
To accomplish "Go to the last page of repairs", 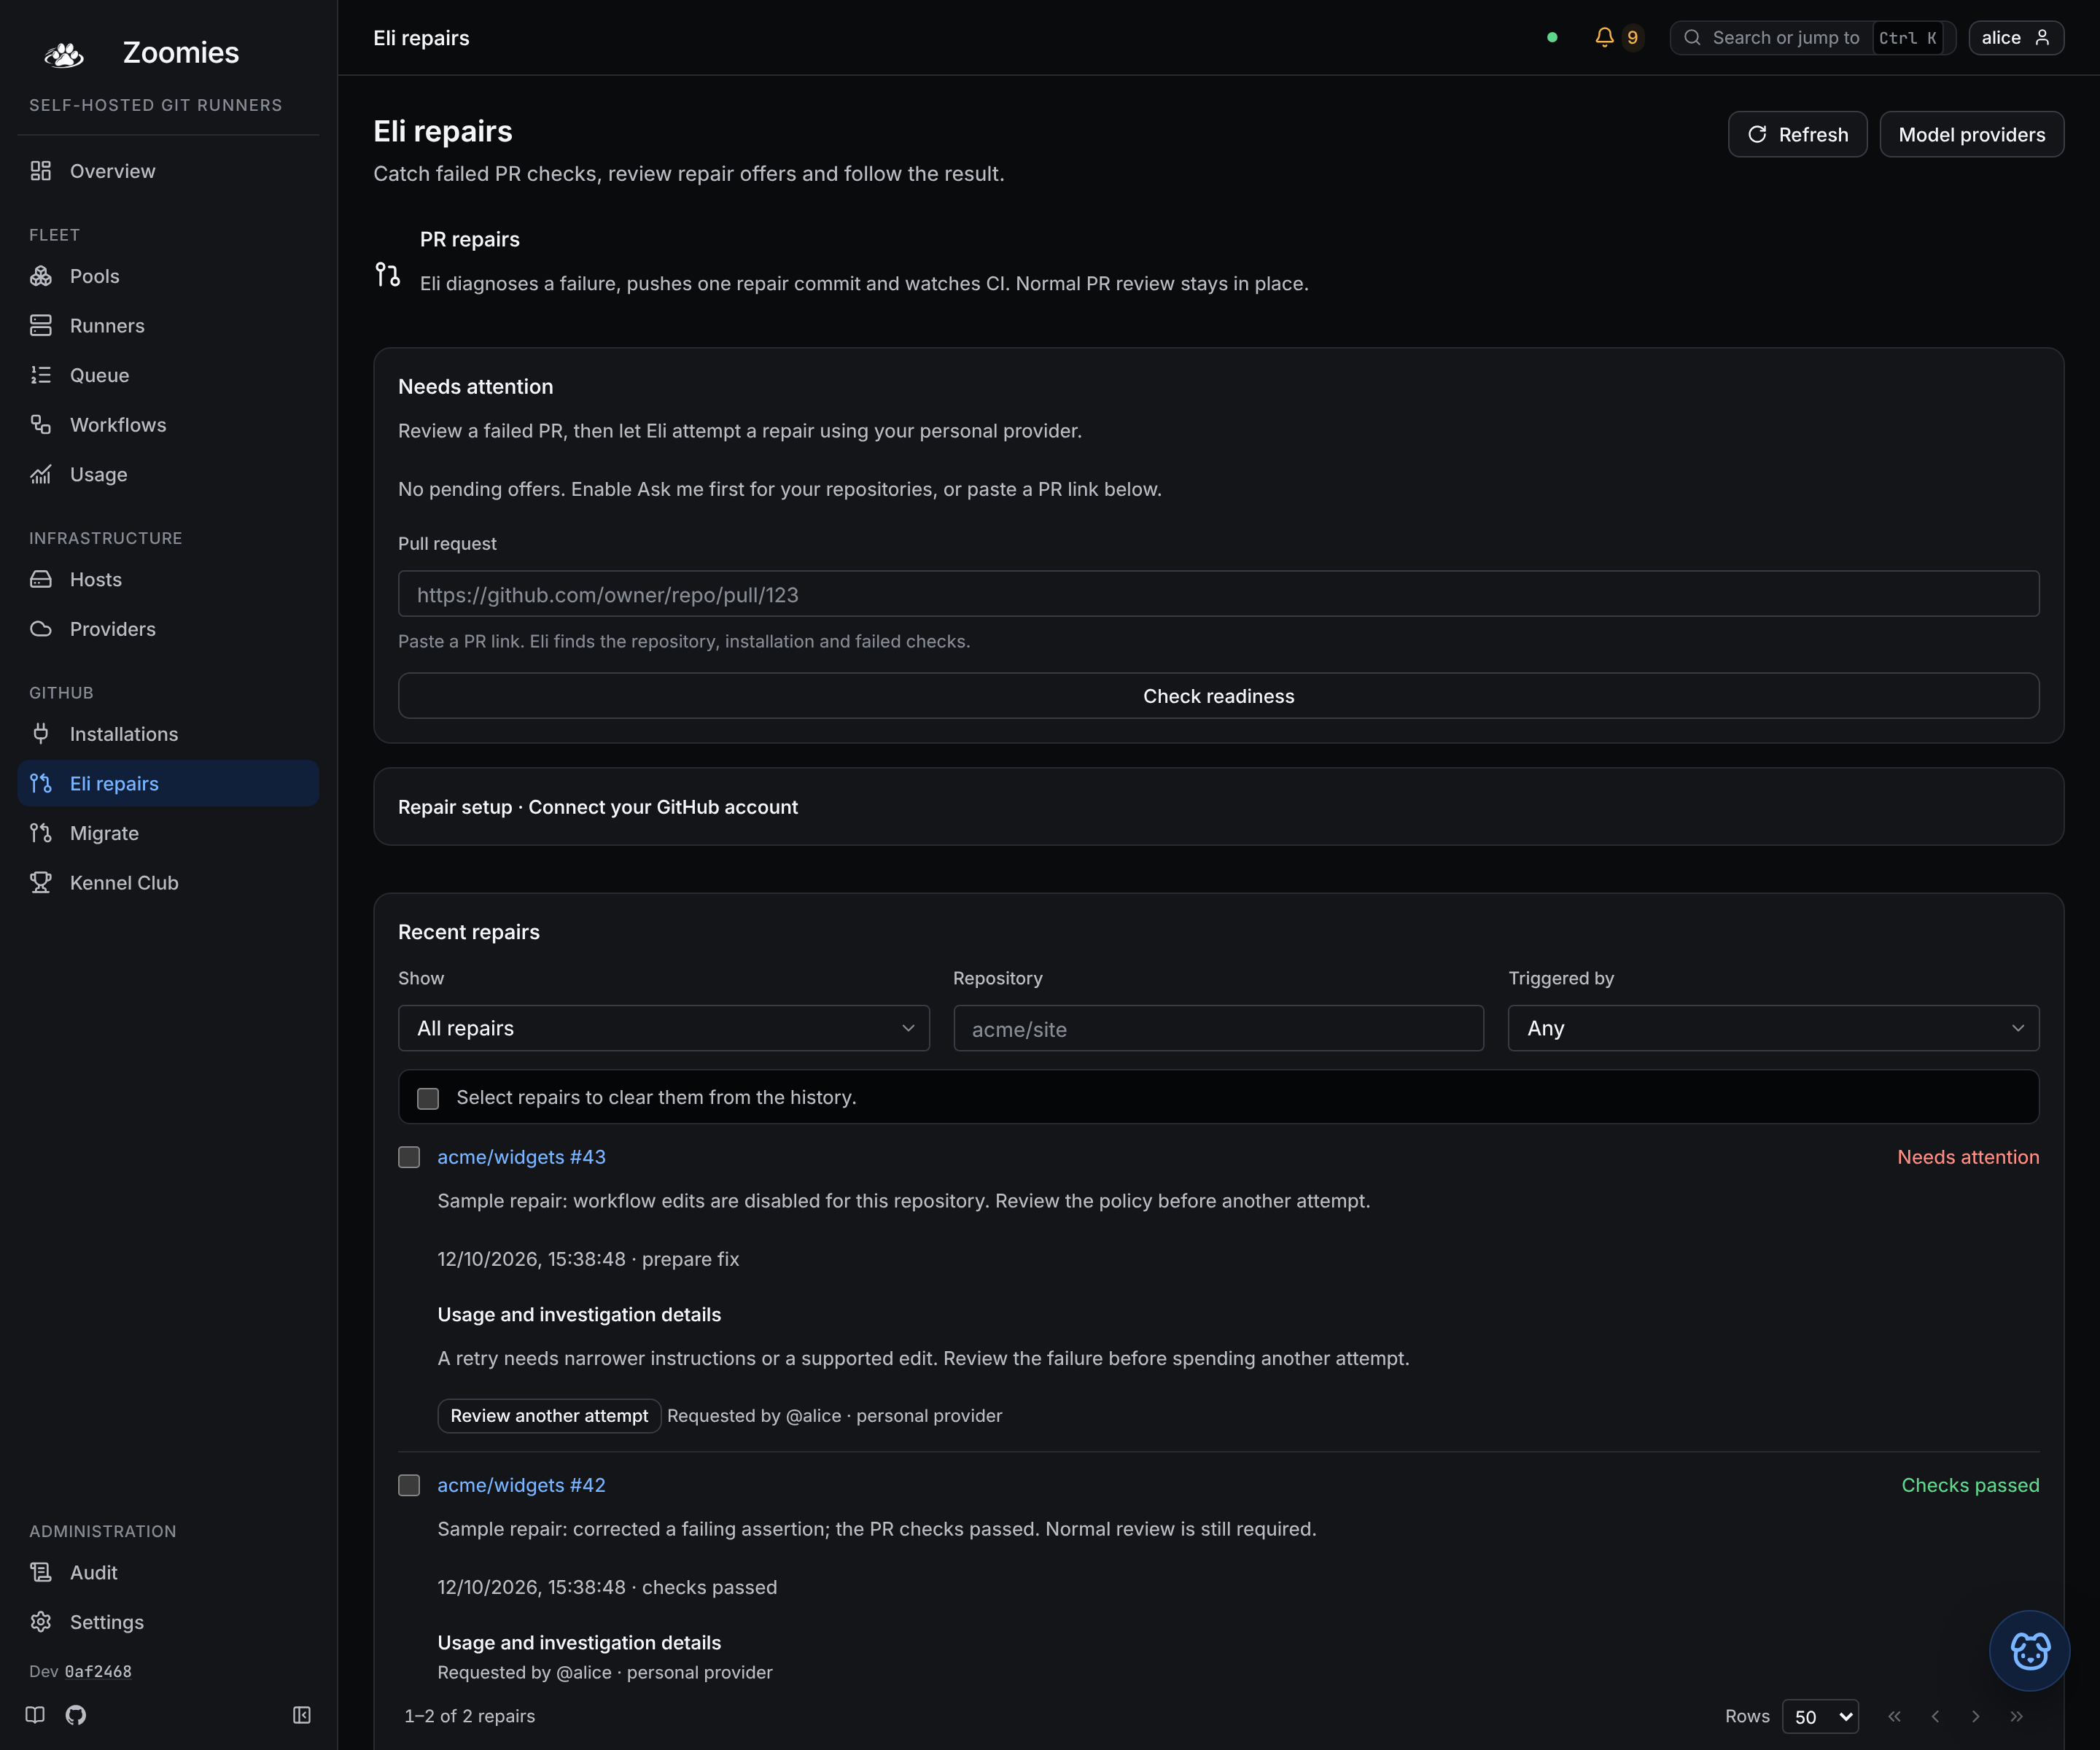I will coord(2016,1716).
